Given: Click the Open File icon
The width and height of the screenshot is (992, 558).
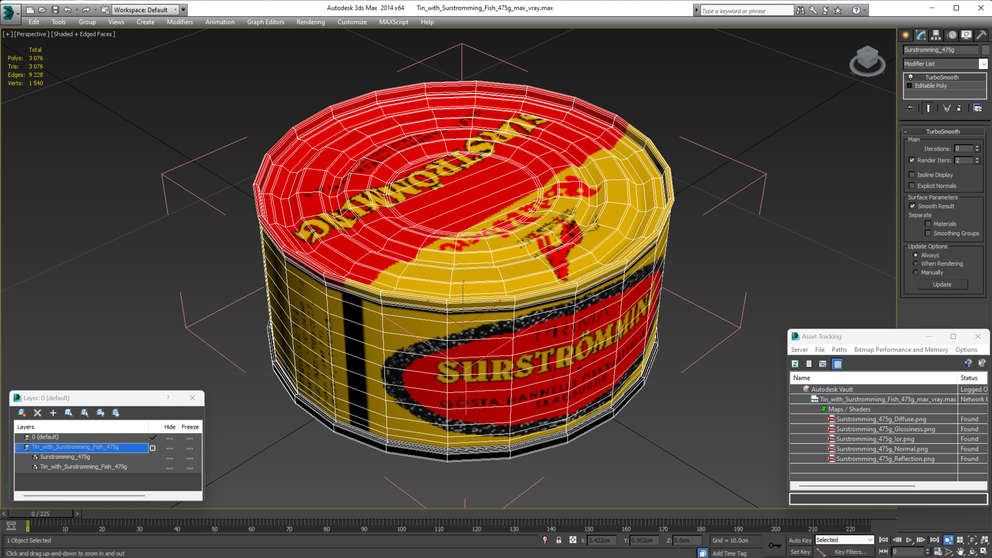Looking at the screenshot, I should pos(42,10).
